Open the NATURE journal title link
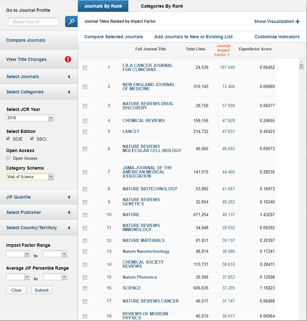Screen dimensions: 307x321 point(131,215)
